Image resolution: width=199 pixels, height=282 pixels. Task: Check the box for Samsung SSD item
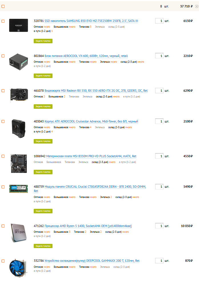coord(3,21)
